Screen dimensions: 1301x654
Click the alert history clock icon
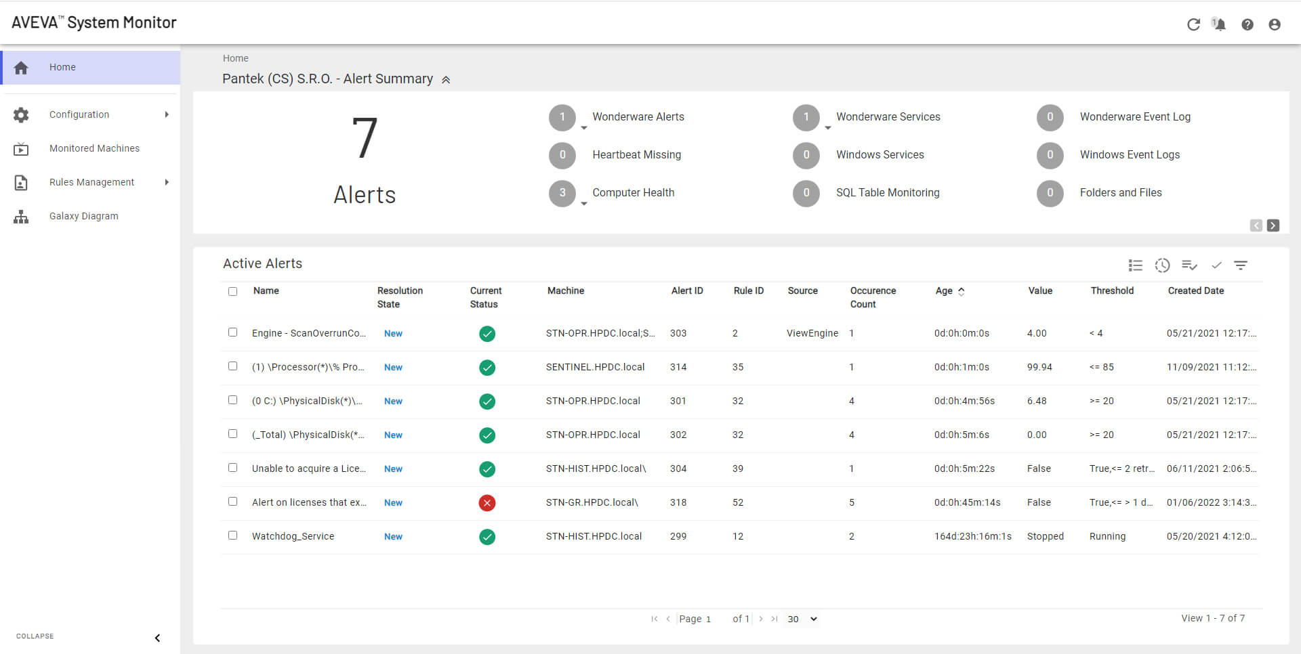[1162, 265]
